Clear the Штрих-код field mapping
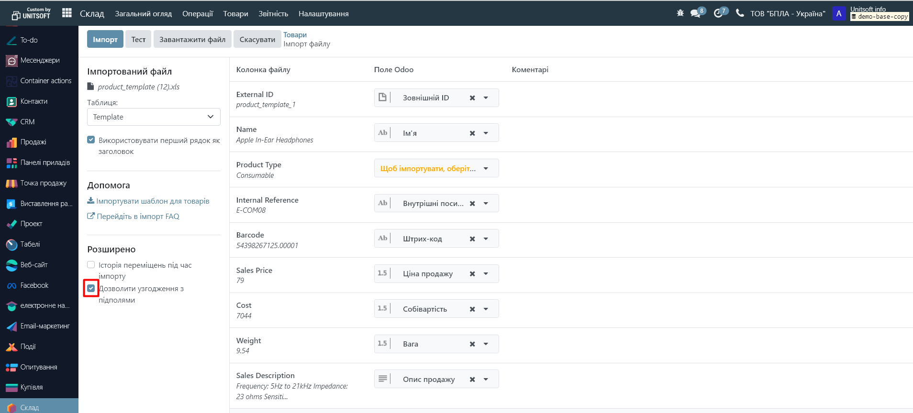The height and width of the screenshot is (413, 913). [x=472, y=239]
